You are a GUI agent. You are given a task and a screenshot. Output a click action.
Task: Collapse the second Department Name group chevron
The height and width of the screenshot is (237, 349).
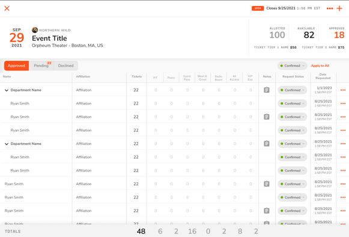pyautogui.click(x=7, y=144)
